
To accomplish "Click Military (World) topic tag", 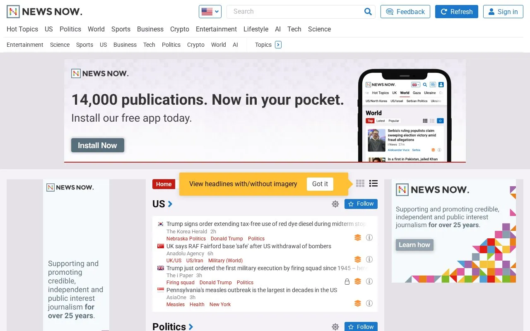I will pos(225,261).
